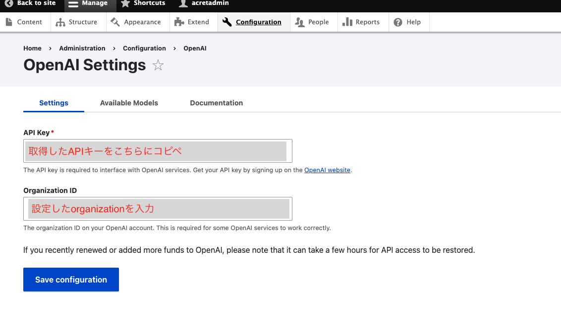Focus the API Key input field

(x=158, y=151)
